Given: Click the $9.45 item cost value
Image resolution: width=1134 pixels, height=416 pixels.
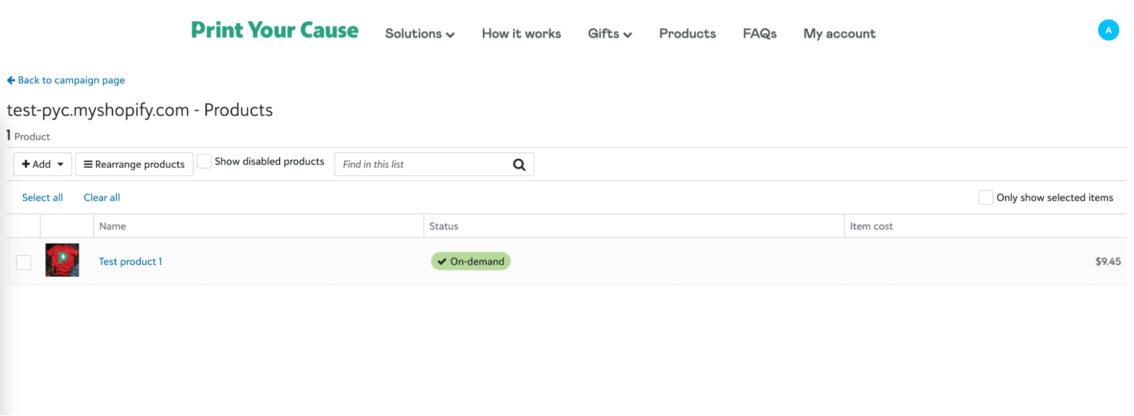Looking at the screenshot, I should pyautogui.click(x=1108, y=262).
